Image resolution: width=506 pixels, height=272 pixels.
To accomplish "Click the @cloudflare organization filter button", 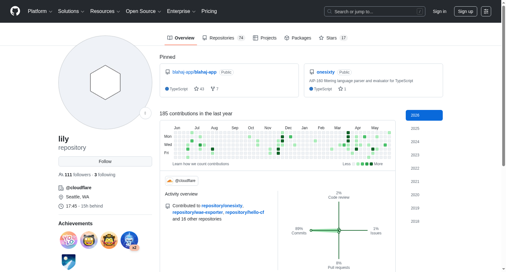I will tap(182, 181).
